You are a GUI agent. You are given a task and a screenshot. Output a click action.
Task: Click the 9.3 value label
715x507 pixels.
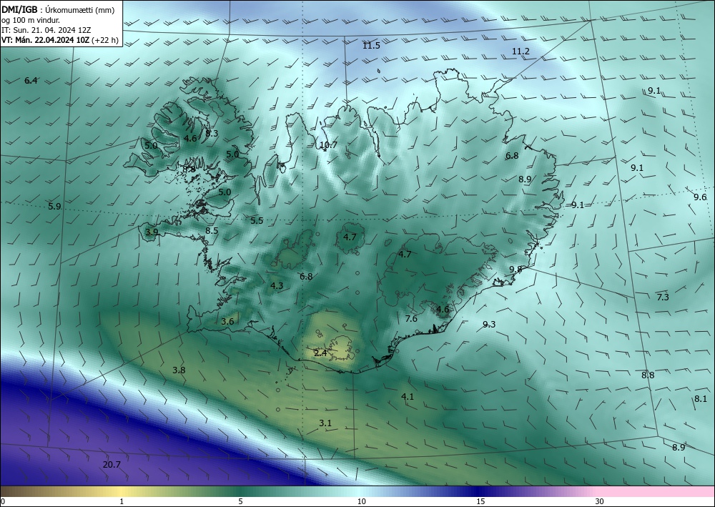(489, 325)
